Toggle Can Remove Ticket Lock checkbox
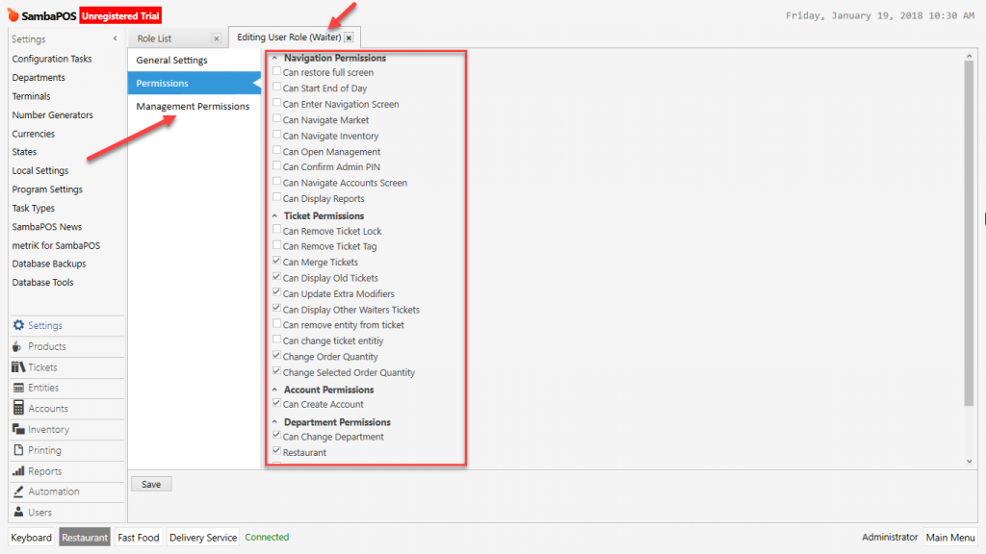Viewport: 986px width, 554px height. pyautogui.click(x=276, y=229)
